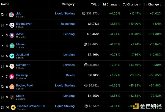
Task: Sort by the 1m Change column
Action: click(x=151, y=4)
